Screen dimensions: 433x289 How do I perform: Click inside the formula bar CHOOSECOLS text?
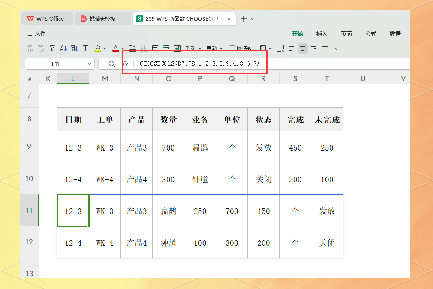click(x=198, y=63)
